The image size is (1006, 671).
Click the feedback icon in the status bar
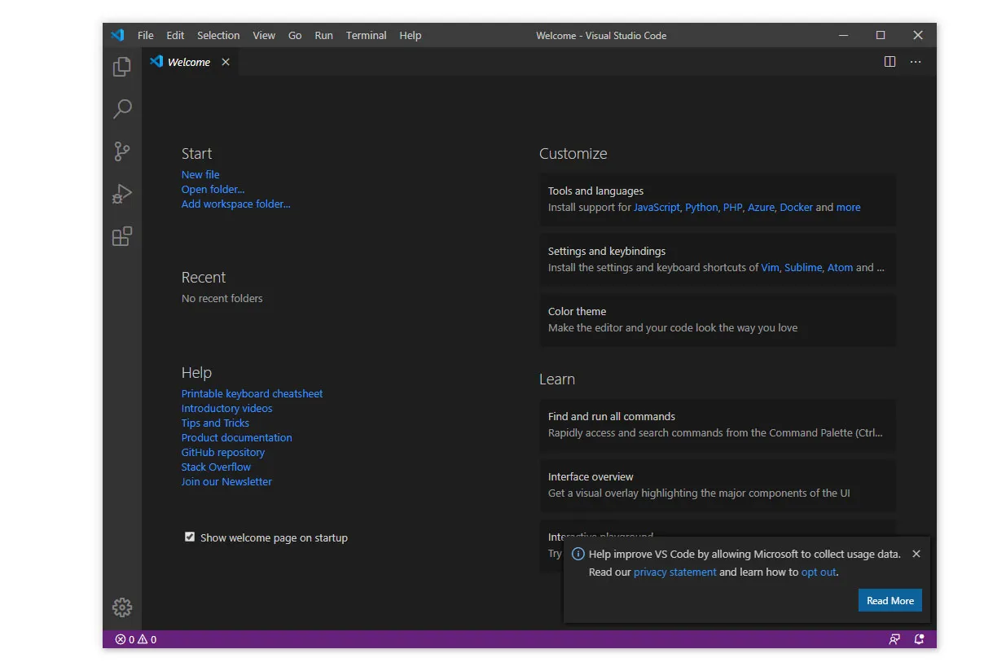click(x=894, y=639)
